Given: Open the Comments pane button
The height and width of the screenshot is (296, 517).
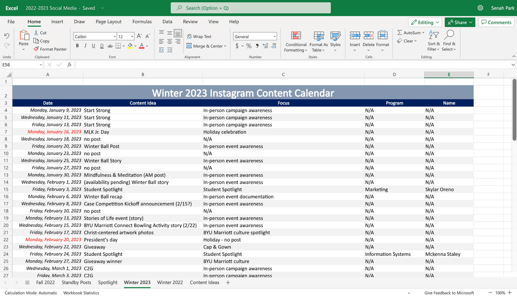Looking at the screenshot, I should pyautogui.click(x=496, y=22).
